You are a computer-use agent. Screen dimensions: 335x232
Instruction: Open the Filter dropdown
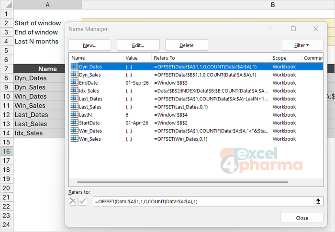point(302,45)
